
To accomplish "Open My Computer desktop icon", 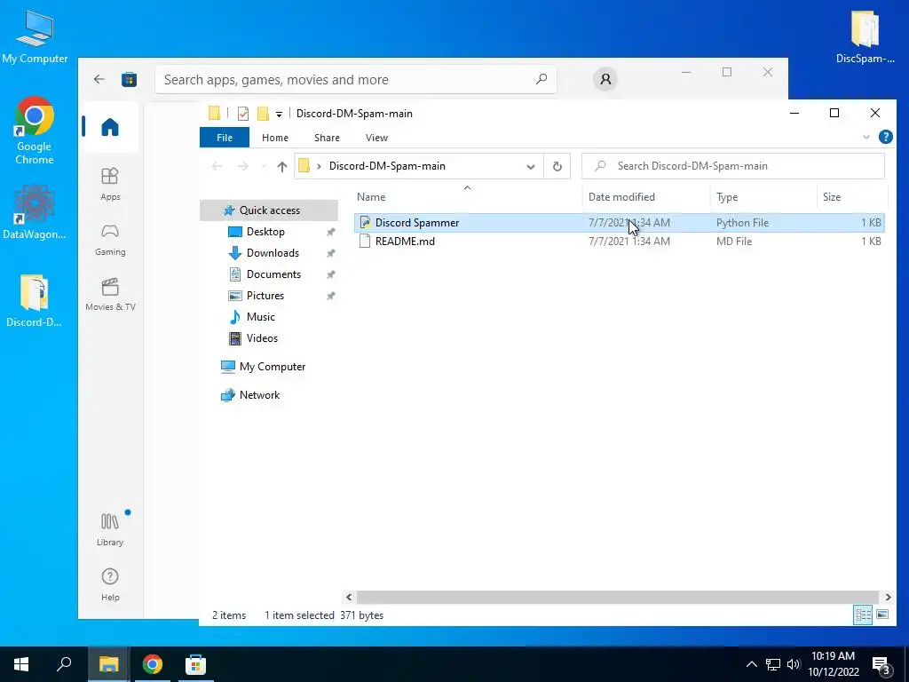I will coord(35,37).
